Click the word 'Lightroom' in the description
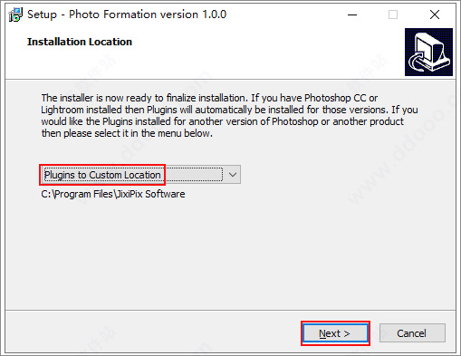Image resolution: width=461 pixels, height=356 pixels. tap(62, 110)
